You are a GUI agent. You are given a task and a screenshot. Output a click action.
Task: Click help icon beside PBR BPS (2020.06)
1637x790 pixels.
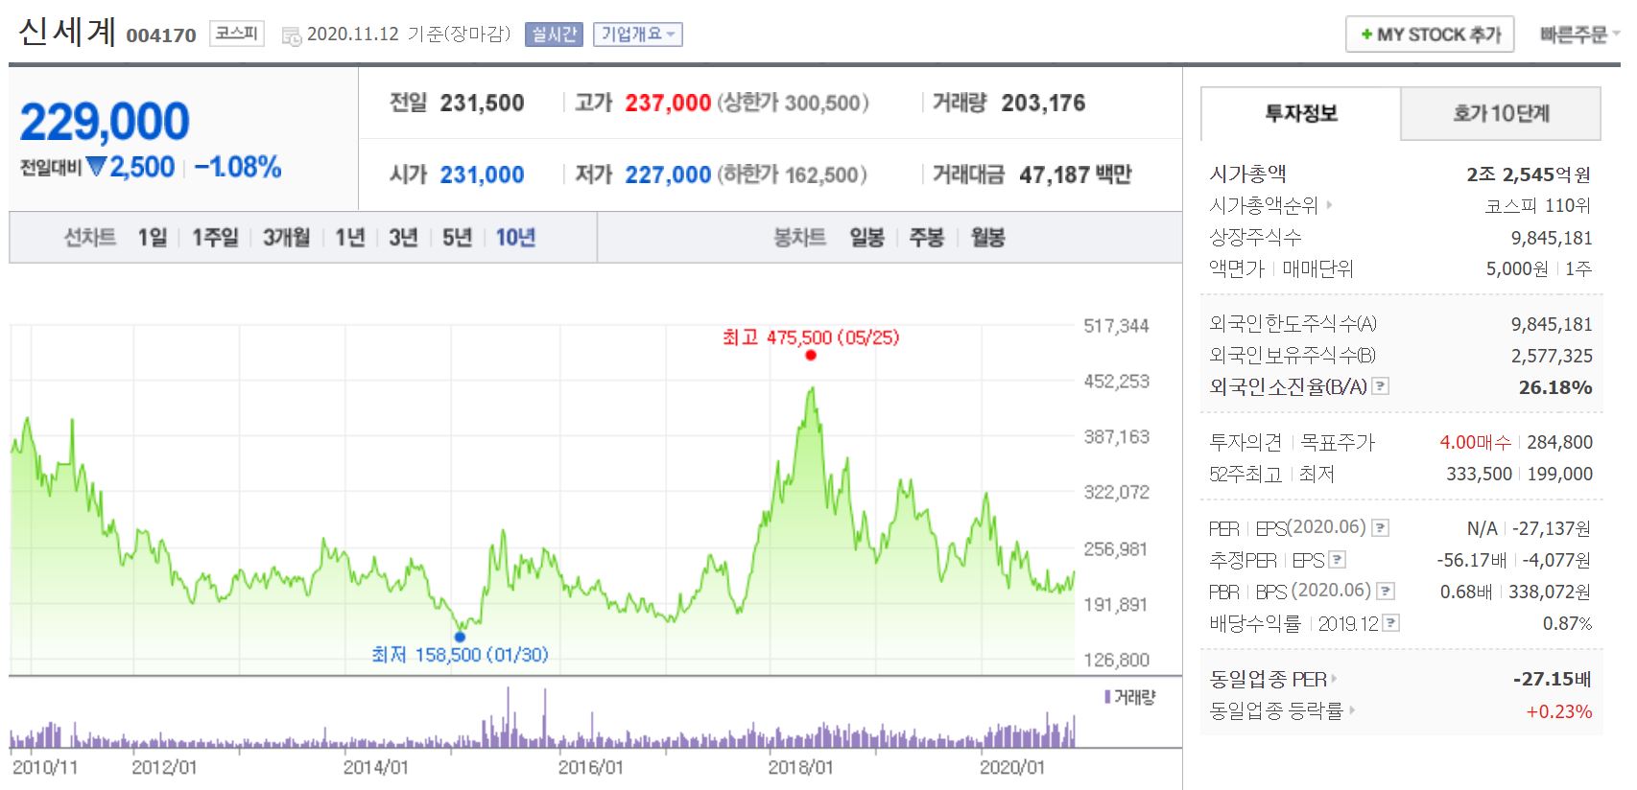[1386, 592]
